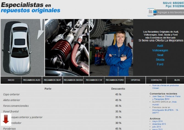This screenshot has height=130, width=184.
Task: Click Agregar a mis favoritos button
Action: pyautogui.click(x=171, y=12)
